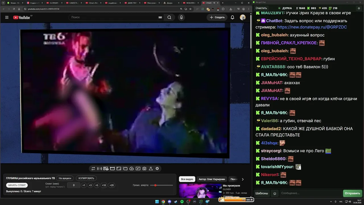
Task: Open the YouTube account avatar menu
Action: pyautogui.click(x=243, y=17)
